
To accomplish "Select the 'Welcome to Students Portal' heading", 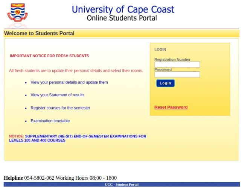I will click(x=39, y=33).
